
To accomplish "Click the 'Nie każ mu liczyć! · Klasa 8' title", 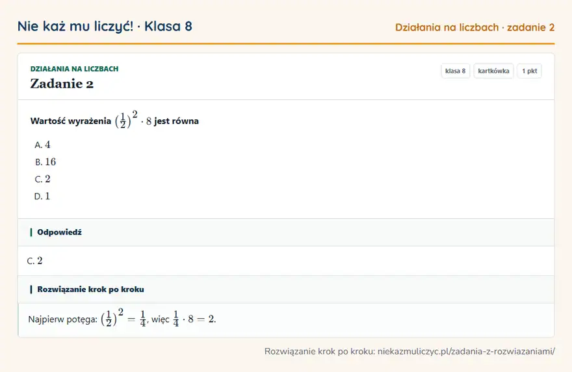I will tap(105, 27).
